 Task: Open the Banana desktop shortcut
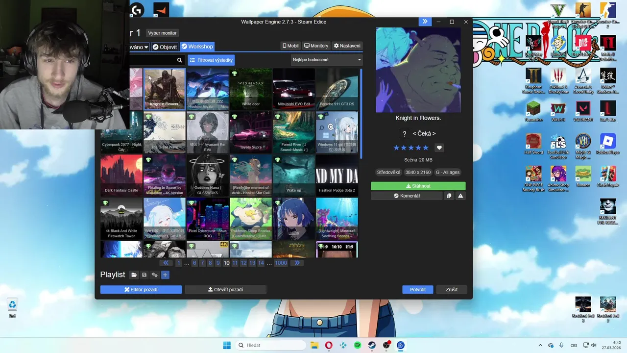[x=582, y=177]
